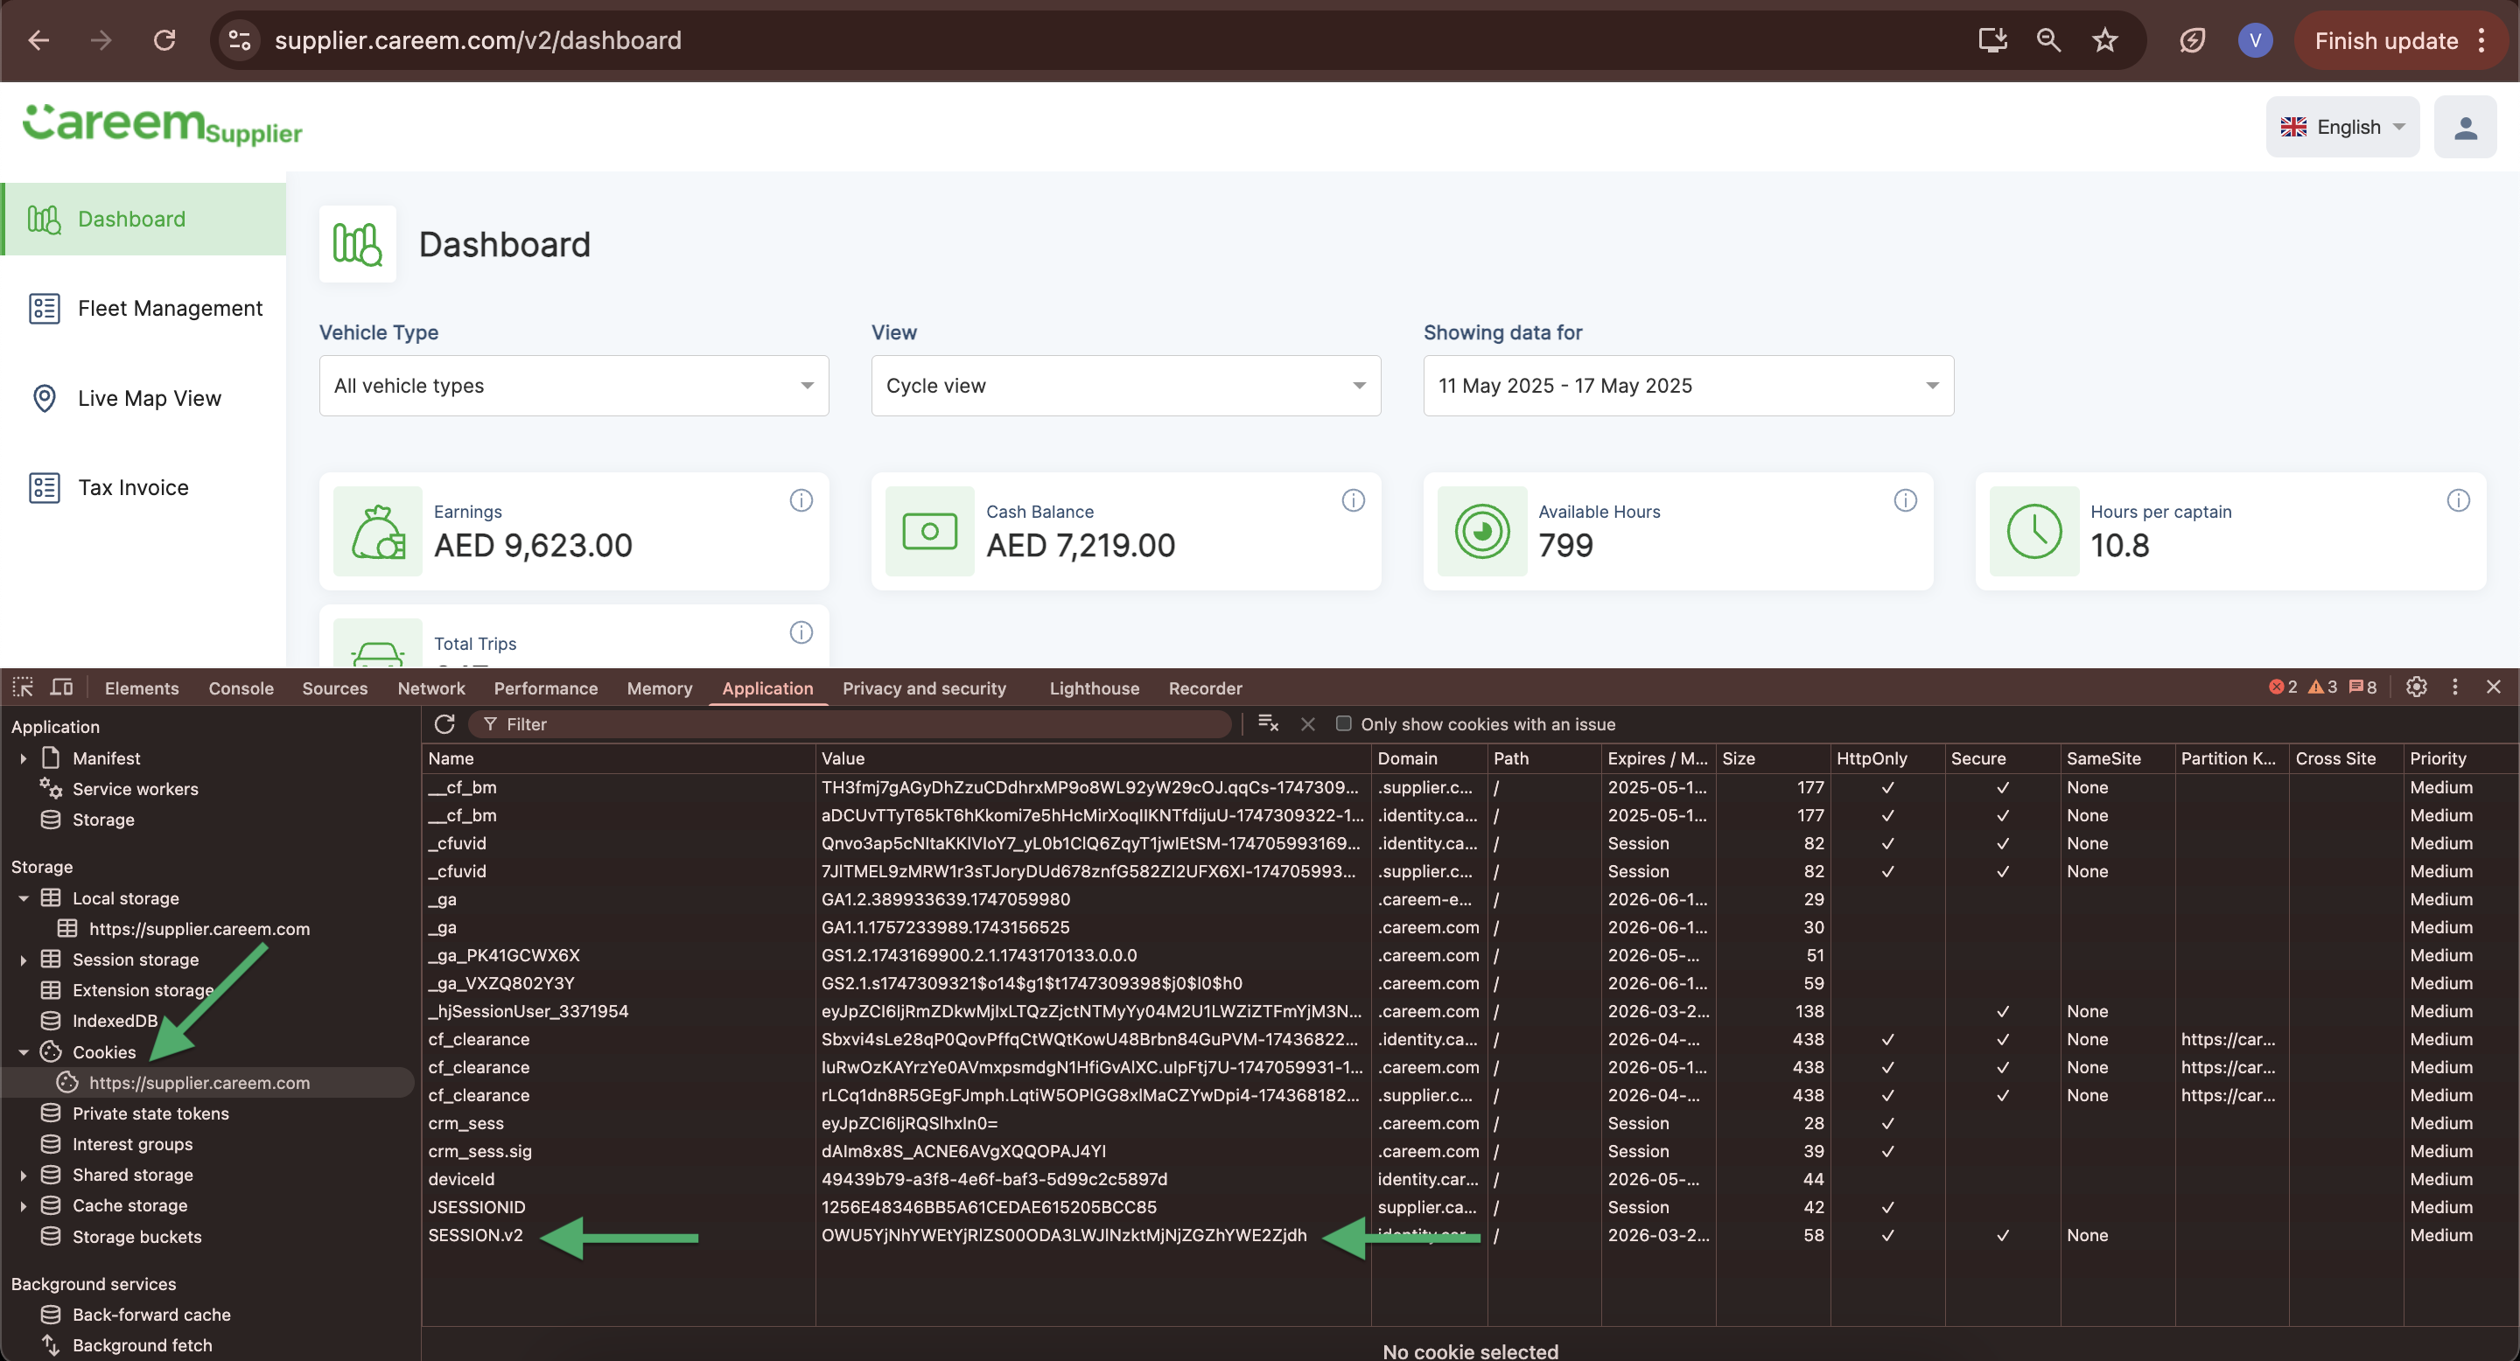Sort cookies by the Expires column header
Image resolution: width=2520 pixels, height=1361 pixels.
coord(1657,757)
